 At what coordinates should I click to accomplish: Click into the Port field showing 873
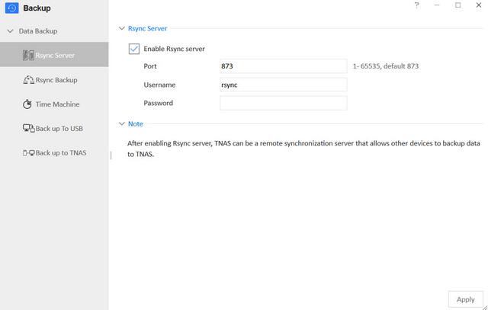(x=283, y=66)
